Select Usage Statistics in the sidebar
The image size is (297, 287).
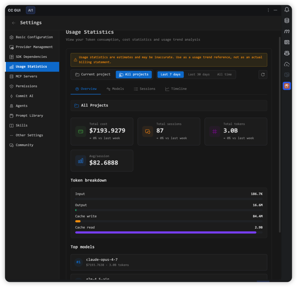coord(32,67)
